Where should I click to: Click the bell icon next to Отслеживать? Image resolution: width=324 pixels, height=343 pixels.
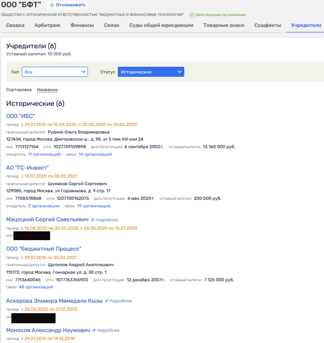pyautogui.click(x=52, y=5)
